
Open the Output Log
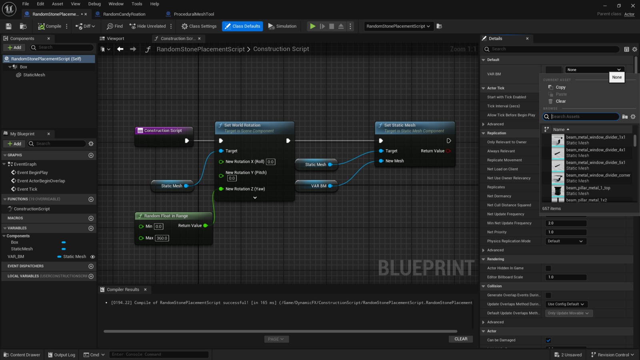[x=62, y=355]
